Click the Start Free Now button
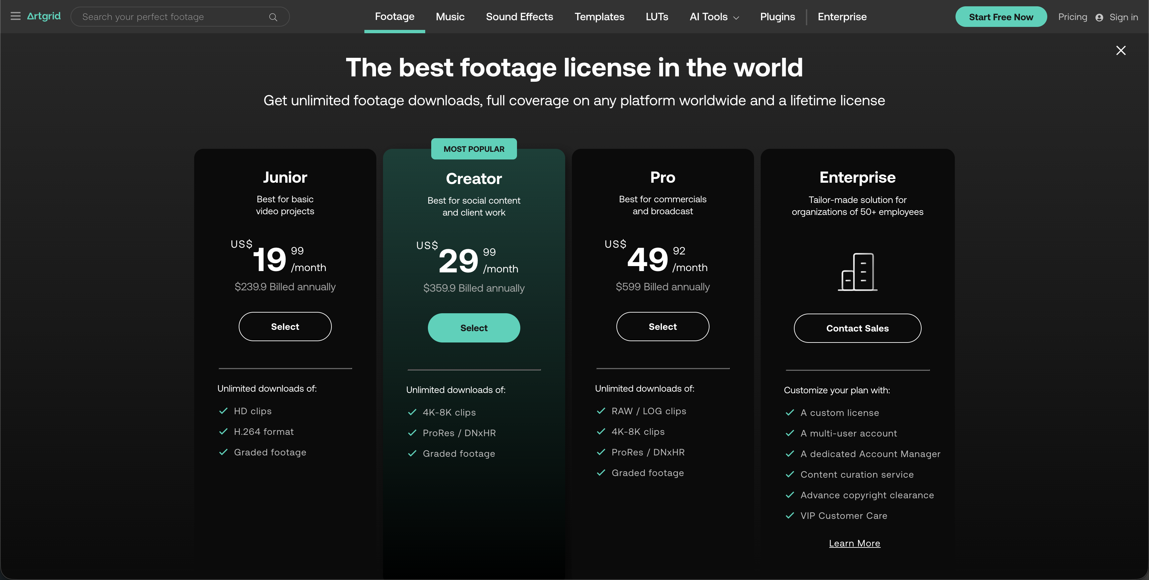This screenshot has height=580, width=1149. coord(1001,17)
